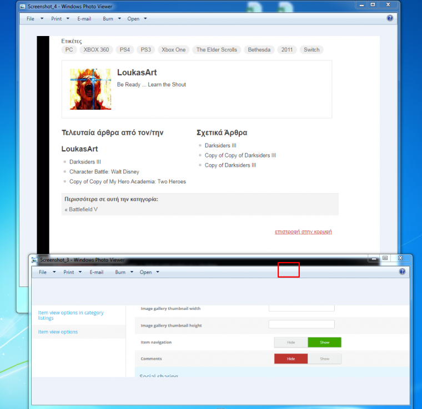Open the Open menu in Screenshot_4 window

tap(133, 19)
